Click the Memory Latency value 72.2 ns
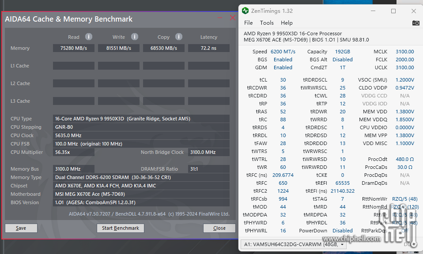 (x=209, y=48)
